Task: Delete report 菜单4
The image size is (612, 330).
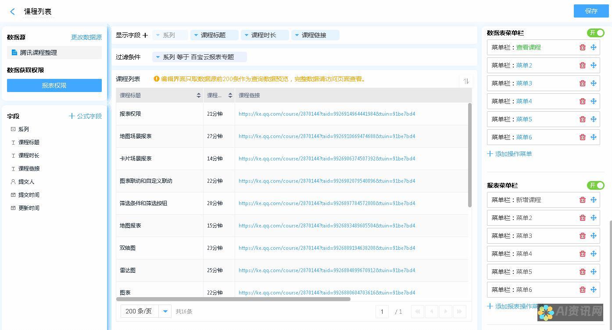Action: click(583, 254)
